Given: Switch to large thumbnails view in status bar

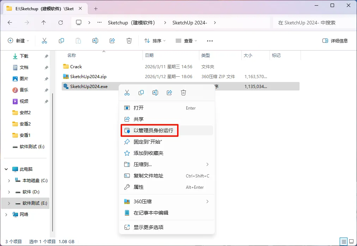Looking at the screenshot, I should coord(351,241).
